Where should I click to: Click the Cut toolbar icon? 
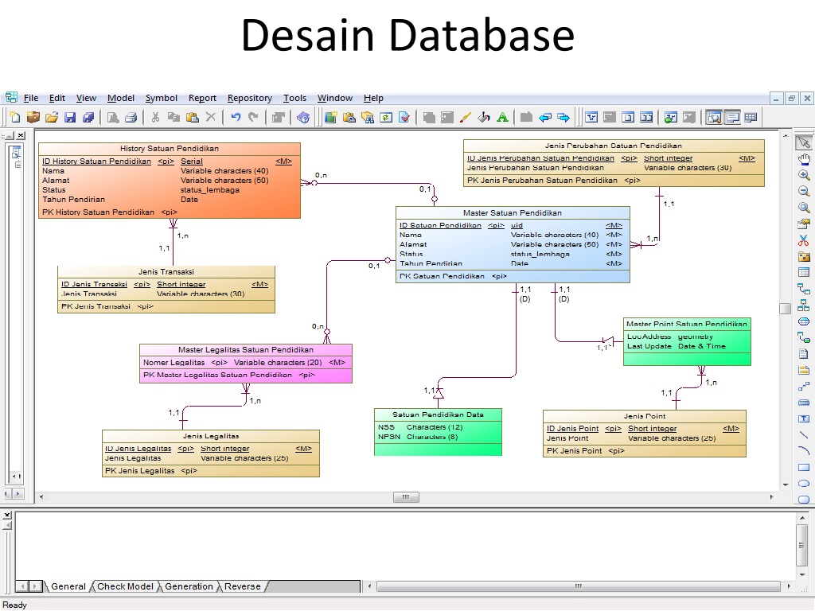click(x=157, y=117)
